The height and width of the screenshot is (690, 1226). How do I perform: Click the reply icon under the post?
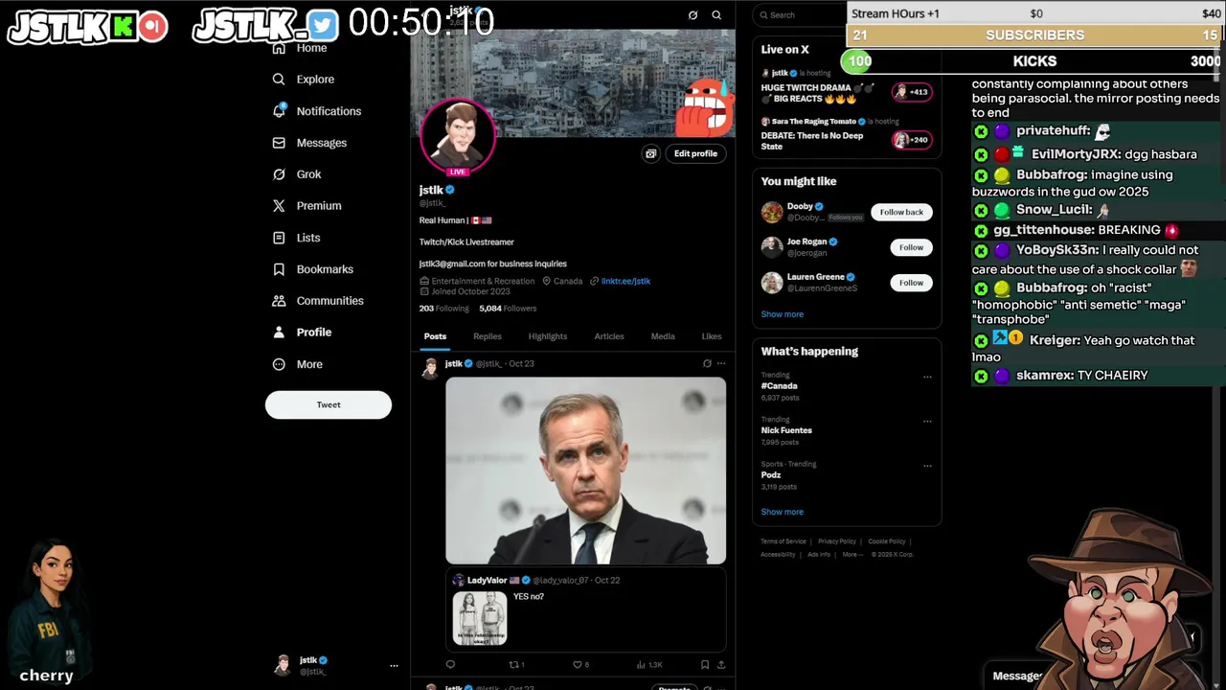pyautogui.click(x=450, y=664)
